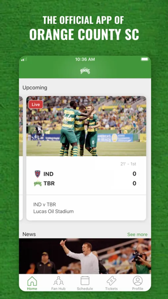Screen dimensions: 168x299
Task: Open the Fan Hub people icon
Action: pos(58,281)
